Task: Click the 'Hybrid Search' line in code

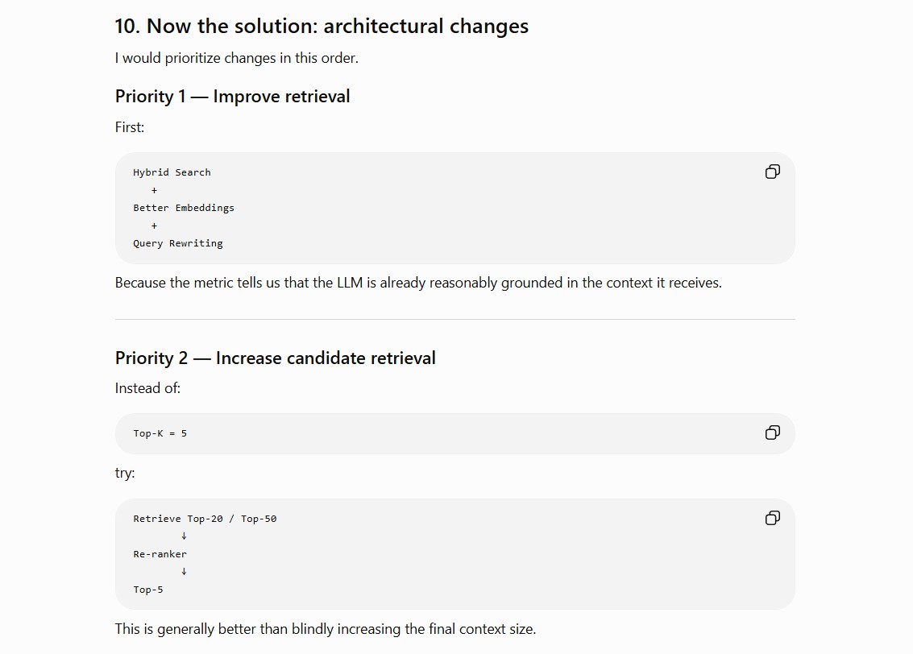Action: tap(172, 172)
